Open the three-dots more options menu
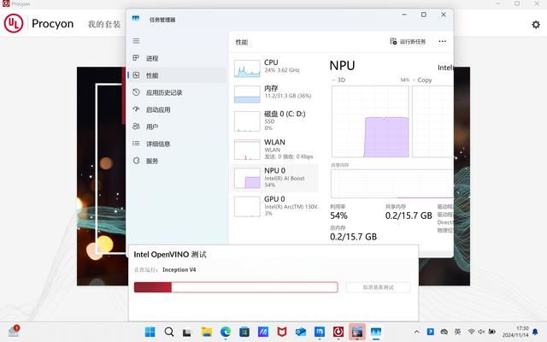 pyautogui.click(x=442, y=41)
